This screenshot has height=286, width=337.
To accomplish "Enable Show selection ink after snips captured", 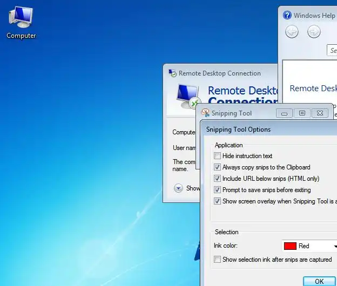I will (217, 260).
